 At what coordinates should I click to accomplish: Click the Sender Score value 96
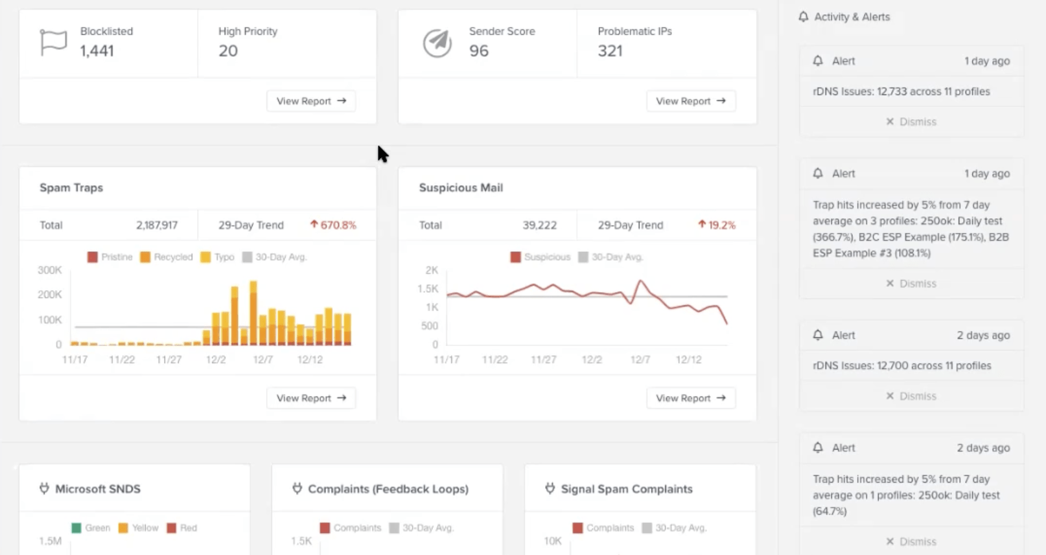(479, 51)
